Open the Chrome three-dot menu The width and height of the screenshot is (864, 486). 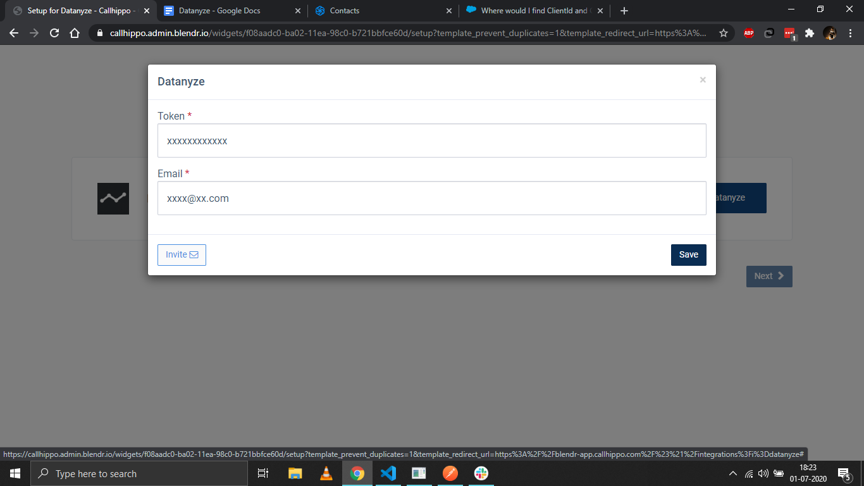point(850,34)
